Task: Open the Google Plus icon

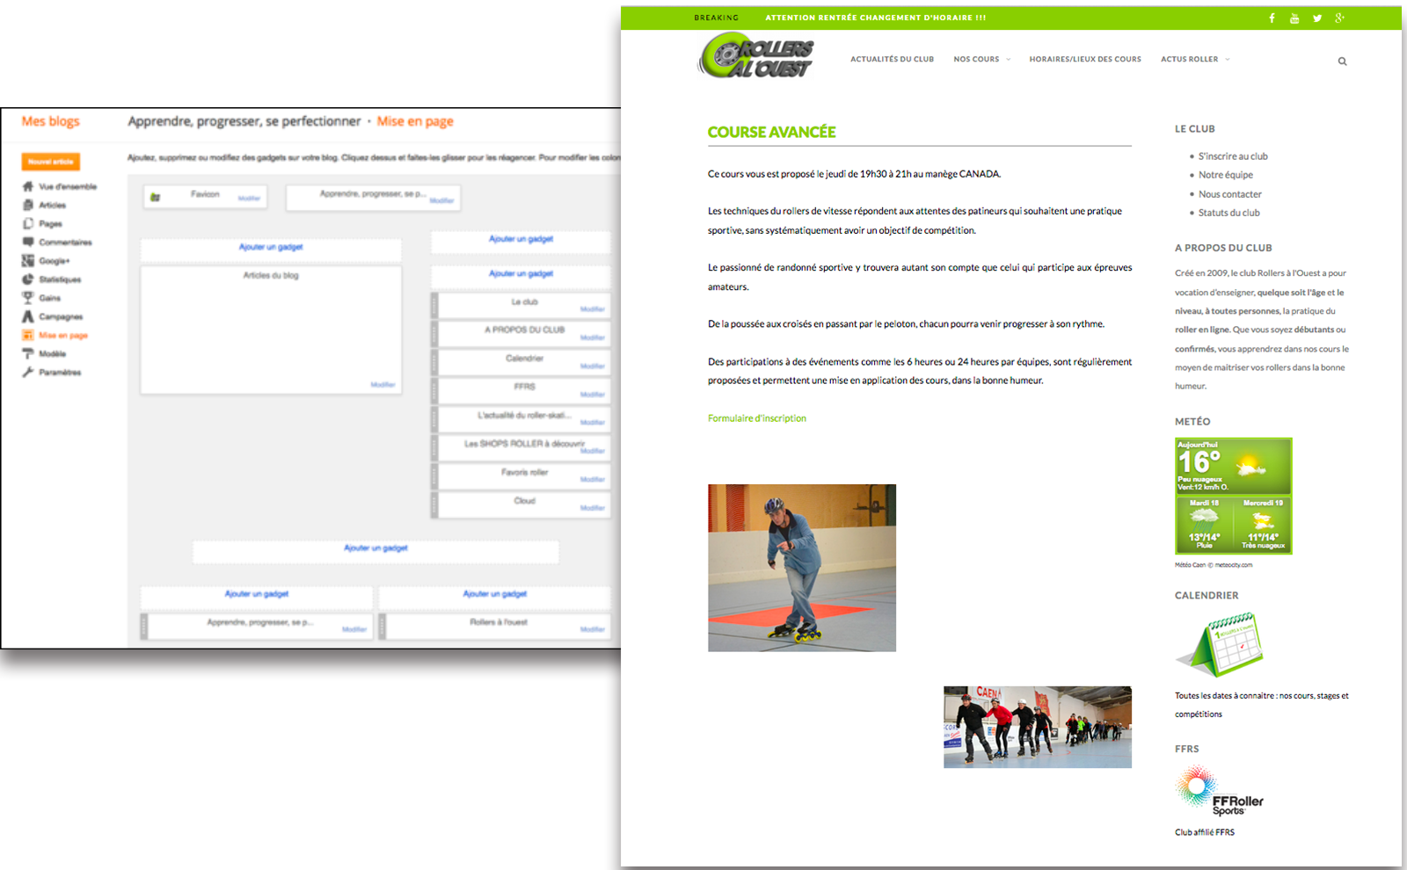Action: tap(1339, 18)
